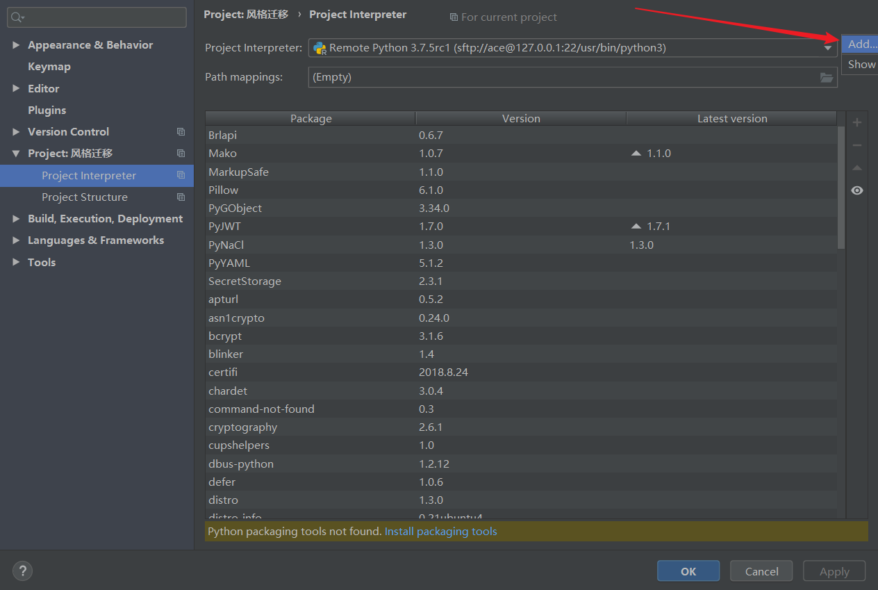The image size is (878, 590).
Task: Select the PyGObject package row
Action: [521, 208]
